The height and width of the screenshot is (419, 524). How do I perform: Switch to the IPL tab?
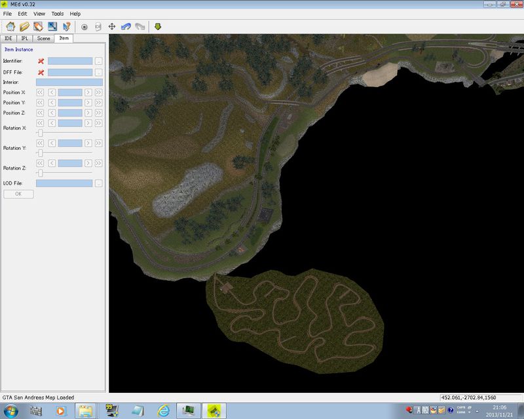(24, 39)
